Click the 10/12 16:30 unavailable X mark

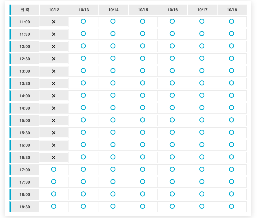[54, 157]
